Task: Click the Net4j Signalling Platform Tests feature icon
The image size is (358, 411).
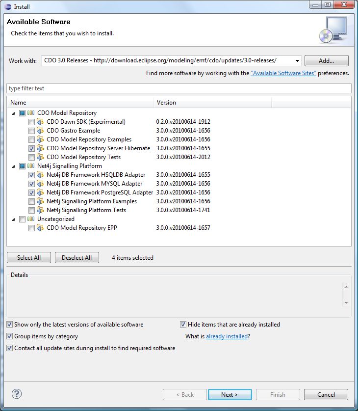Action: click(40, 210)
